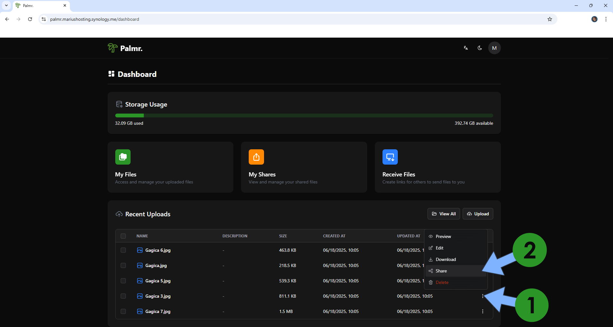This screenshot has width=613, height=327.
Task: Go back with the browser back arrow
Action: 7,19
